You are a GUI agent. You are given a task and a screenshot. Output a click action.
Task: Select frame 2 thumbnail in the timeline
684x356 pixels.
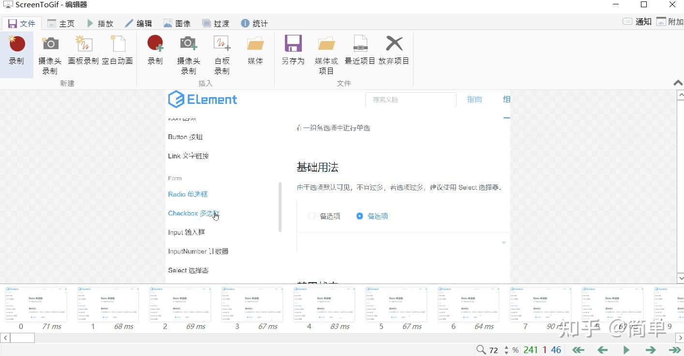pos(180,304)
